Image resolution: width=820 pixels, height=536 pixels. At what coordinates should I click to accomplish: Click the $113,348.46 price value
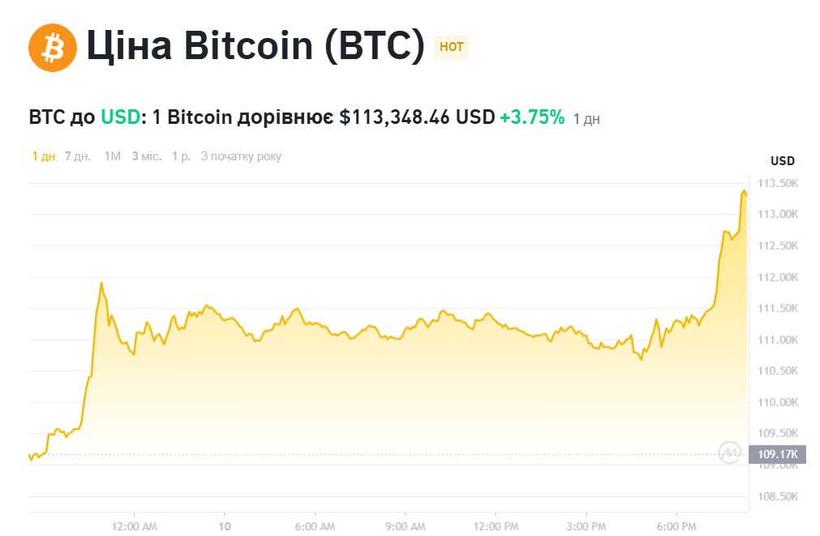[394, 117]
